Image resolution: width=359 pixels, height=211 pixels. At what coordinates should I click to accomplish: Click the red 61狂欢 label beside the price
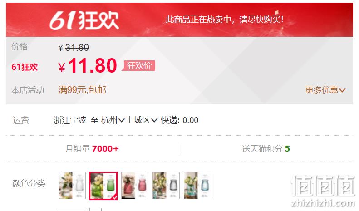tap(25, 67)
